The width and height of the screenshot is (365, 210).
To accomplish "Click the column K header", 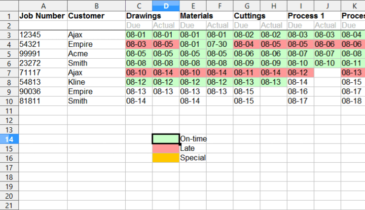I will point(353,6).
